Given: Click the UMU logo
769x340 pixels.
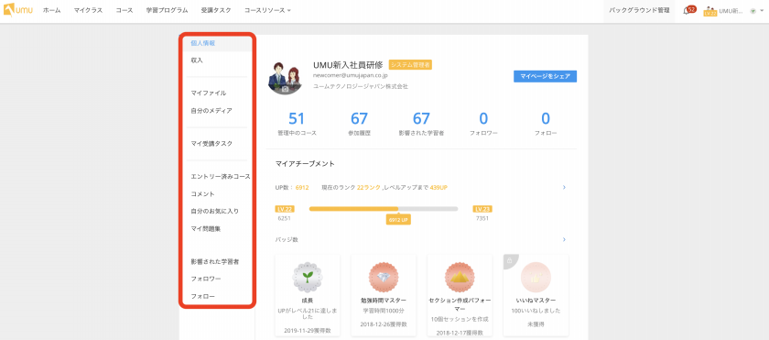Looking at the screenshot, I should [x=18, y=10].
